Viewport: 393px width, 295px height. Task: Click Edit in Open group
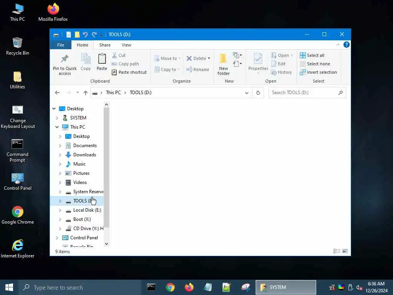278,64
